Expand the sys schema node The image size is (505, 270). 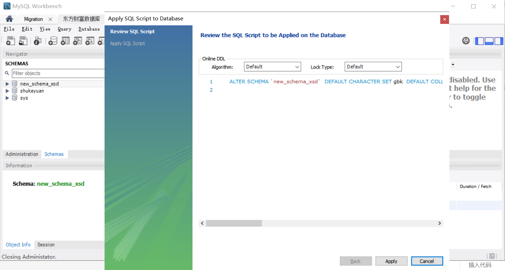click(7, 98)
